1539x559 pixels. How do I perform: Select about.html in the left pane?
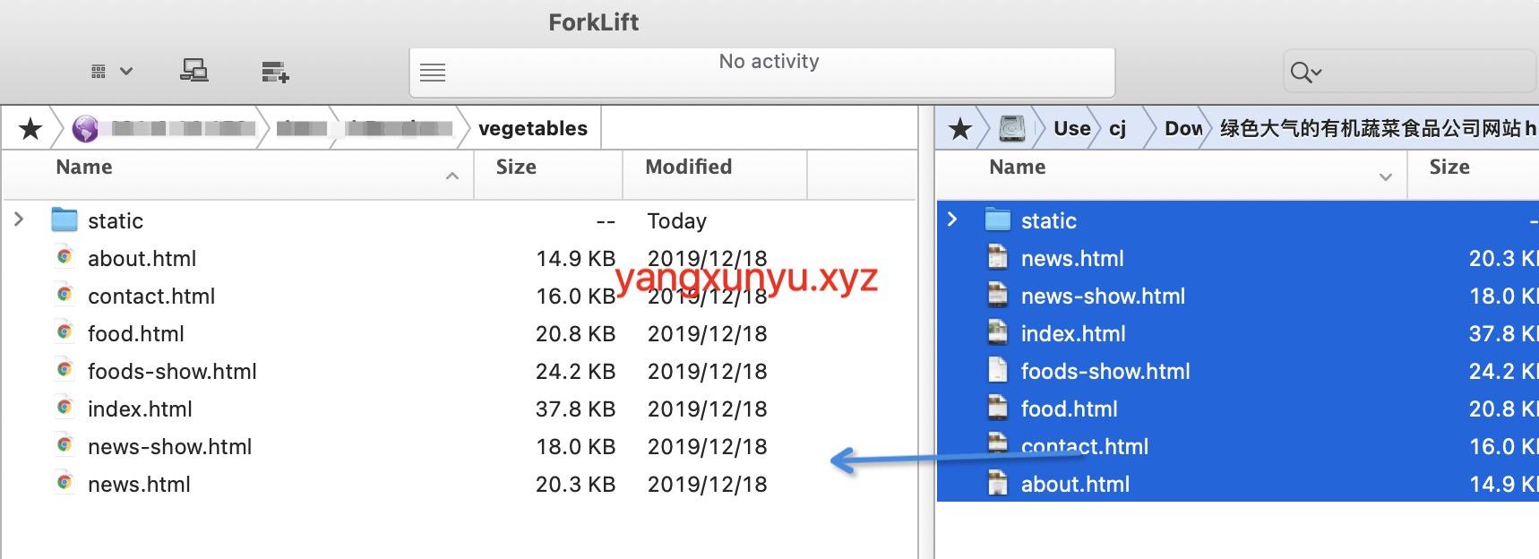pyautogui.click(x=142, y=259)
